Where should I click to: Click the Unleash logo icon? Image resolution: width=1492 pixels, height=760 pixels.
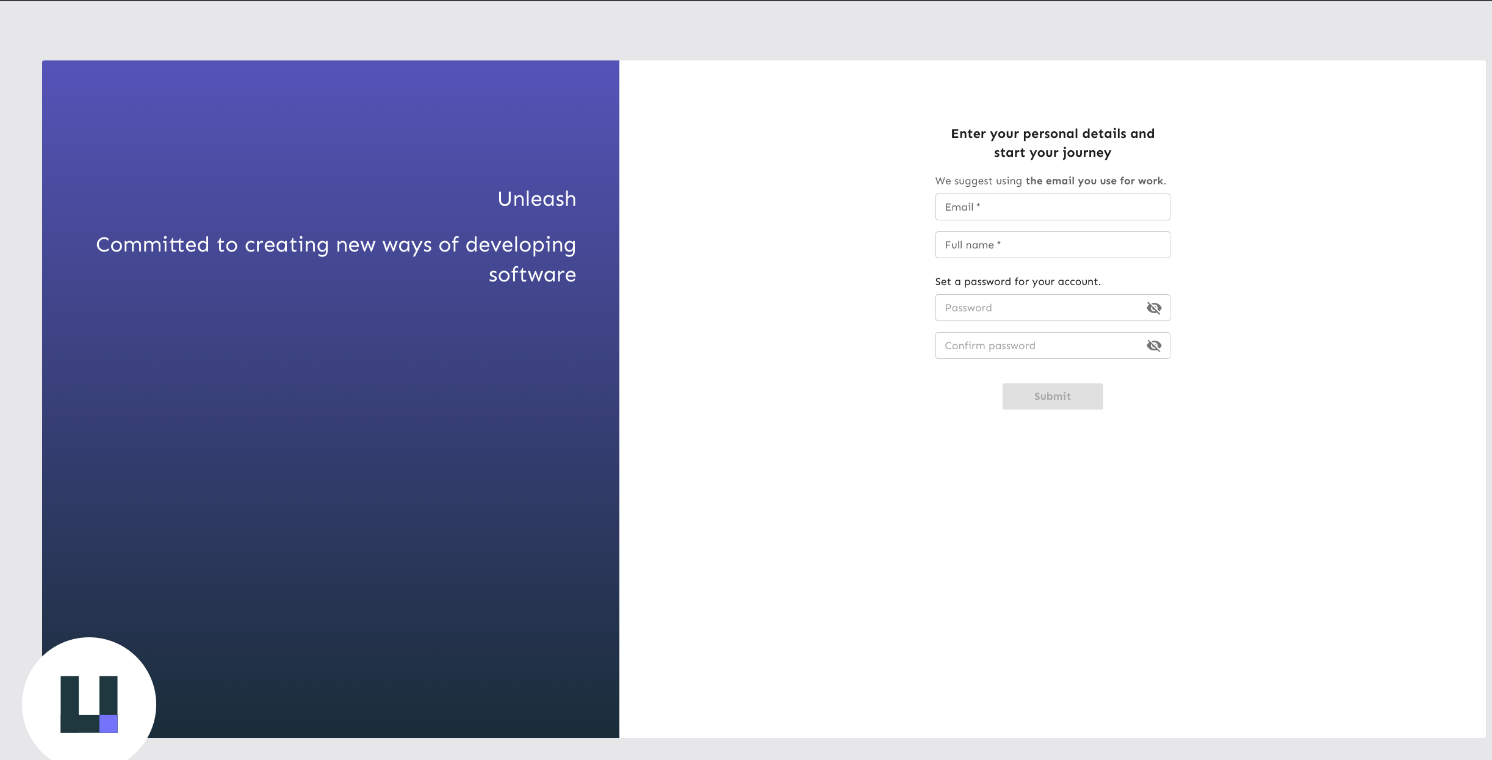click(x=89, y=704)
